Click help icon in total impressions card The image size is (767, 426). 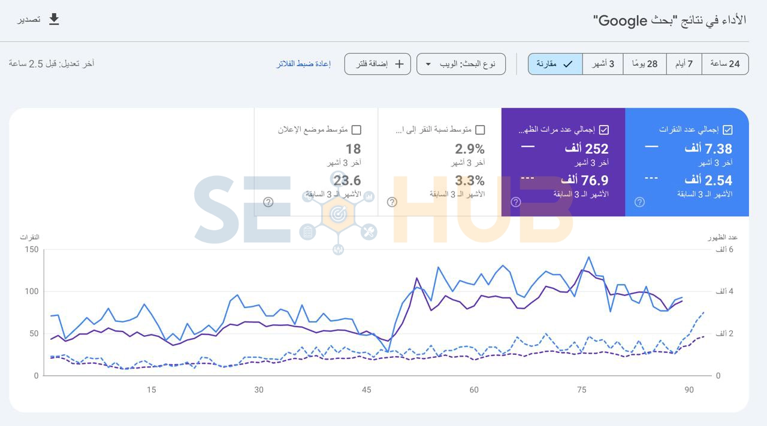pyautogui.click(x=516, y=202)
